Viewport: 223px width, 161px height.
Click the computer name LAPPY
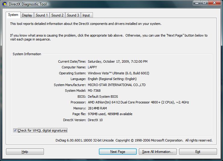[92, 67]
